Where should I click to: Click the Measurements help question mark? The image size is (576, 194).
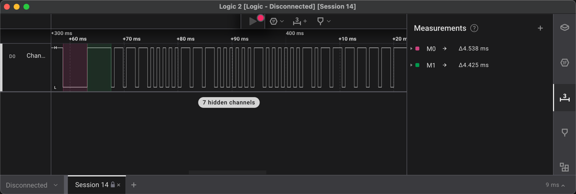(474, 28)
